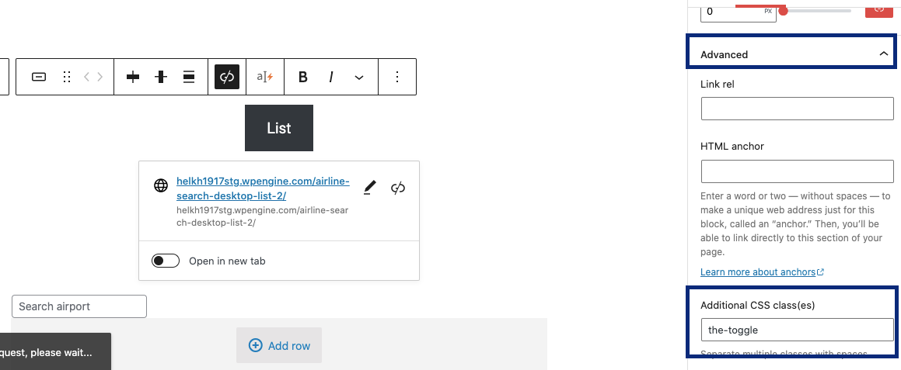Select the horizontal justify items icon
The width and height of the screenshot is (901, 370).
(x=133, y=77)
